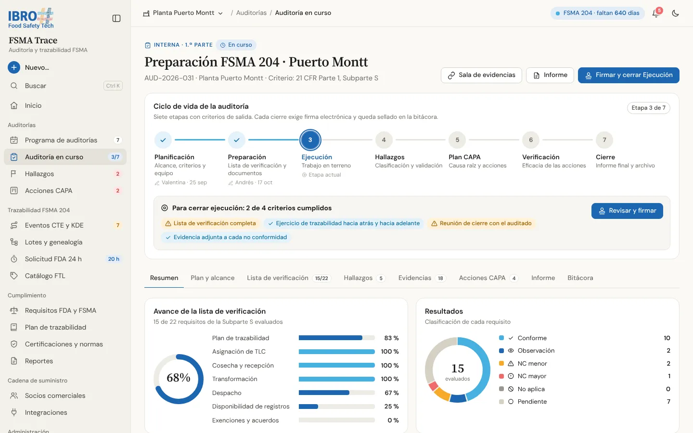Click the Acciones CAPA sidebar icon
This screenshot has height=433, width=693.
[14, 191]
